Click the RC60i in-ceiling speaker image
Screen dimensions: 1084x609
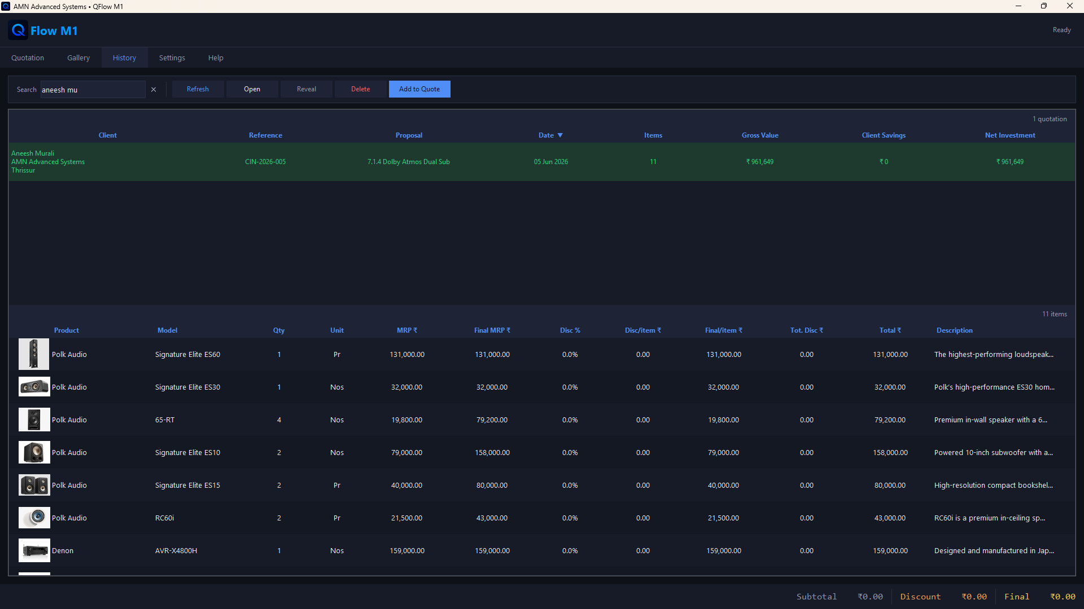34,518
